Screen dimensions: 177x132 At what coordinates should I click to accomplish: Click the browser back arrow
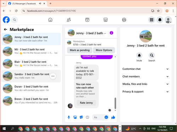[4, 11]
